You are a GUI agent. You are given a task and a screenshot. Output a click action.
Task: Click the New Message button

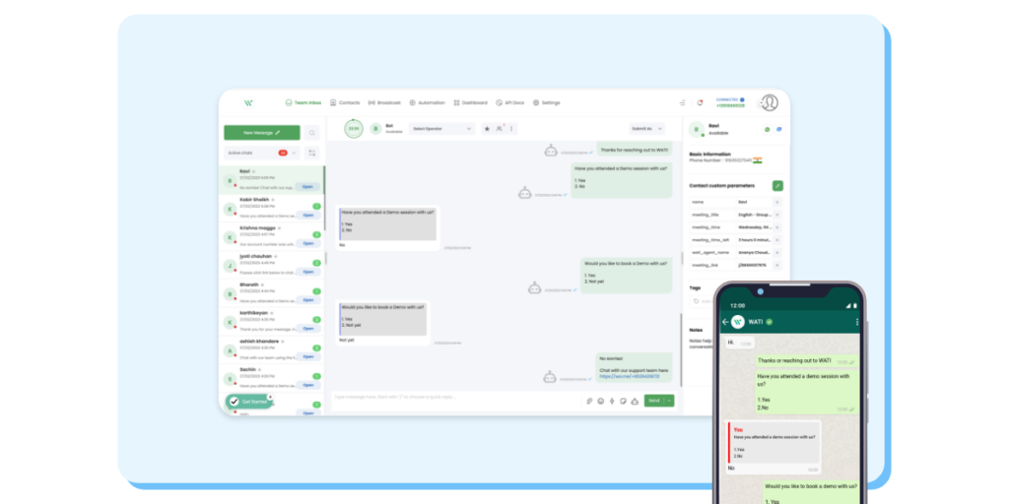261,132
